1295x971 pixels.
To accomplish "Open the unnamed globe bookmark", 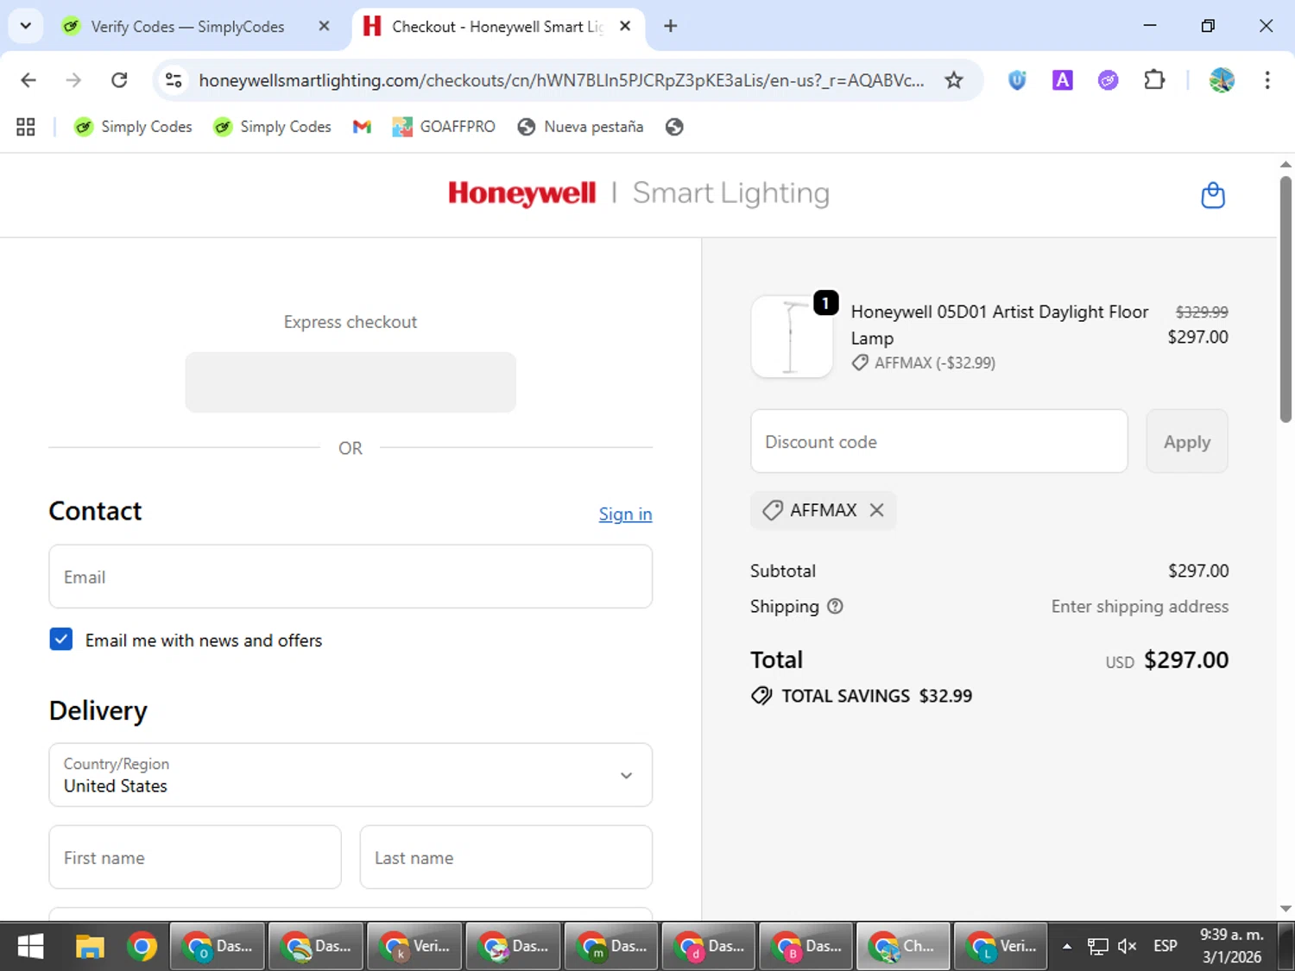I will click(674, 127).
